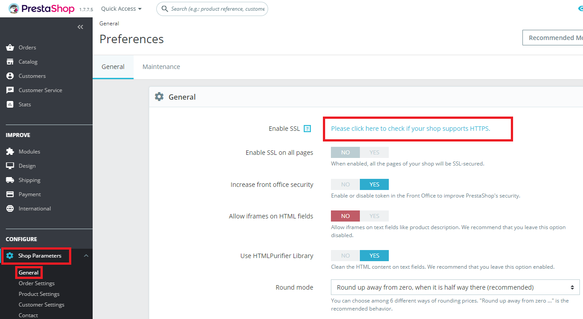Switch to the Maintenance tab

(x=161, y=67)
